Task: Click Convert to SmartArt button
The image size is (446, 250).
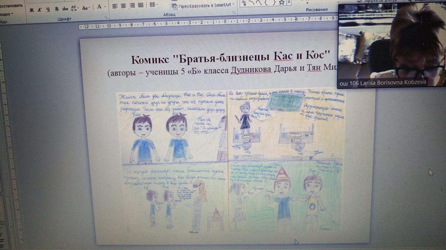Action: click(203, 6)
